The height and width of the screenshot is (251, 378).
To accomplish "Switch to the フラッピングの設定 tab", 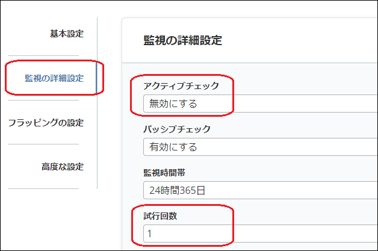I will click(x=46, y=123).
